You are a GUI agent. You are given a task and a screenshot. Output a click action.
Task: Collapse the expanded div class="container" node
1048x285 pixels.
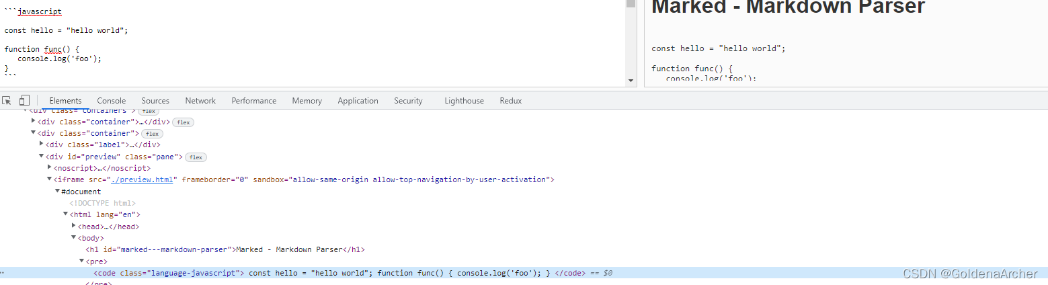pos(34,133)
